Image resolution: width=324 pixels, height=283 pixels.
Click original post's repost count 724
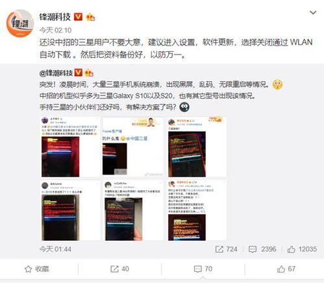tap(226, 249)
